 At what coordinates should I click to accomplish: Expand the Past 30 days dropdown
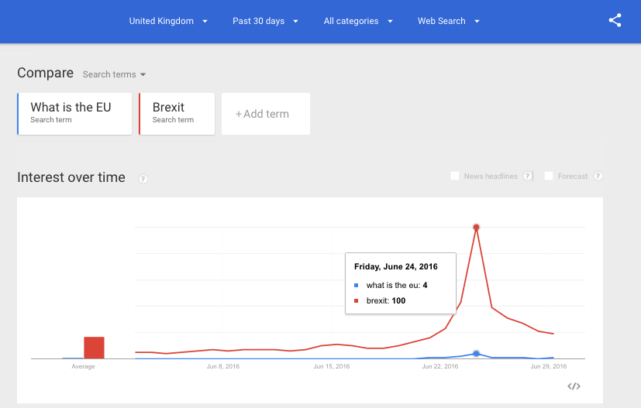(x=265, y=21)
